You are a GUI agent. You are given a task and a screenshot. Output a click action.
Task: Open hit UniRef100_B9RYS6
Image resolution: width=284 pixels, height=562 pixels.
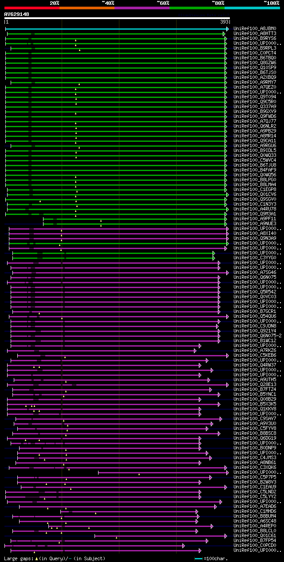255,39
